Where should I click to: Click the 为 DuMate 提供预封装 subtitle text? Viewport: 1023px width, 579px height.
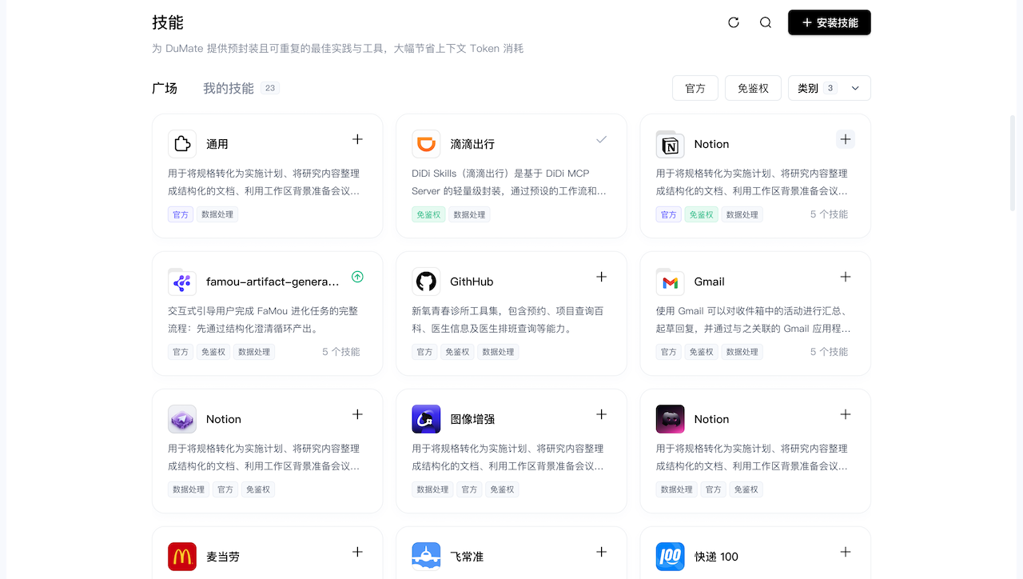337,48
